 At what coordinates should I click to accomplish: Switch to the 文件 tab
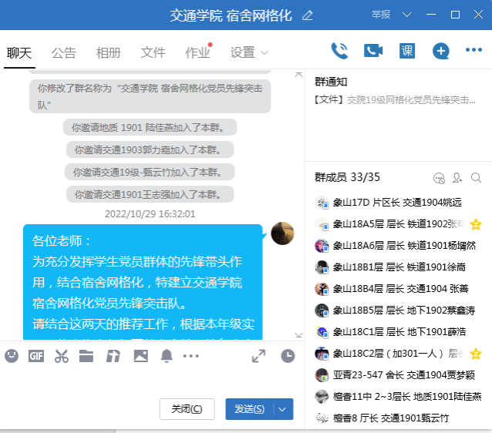coord(153,52)
